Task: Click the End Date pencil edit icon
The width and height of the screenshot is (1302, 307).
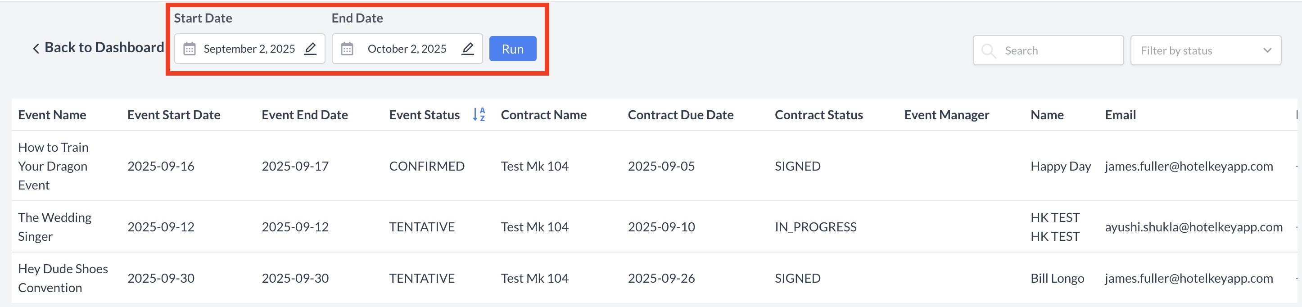Action: point(468,49)
